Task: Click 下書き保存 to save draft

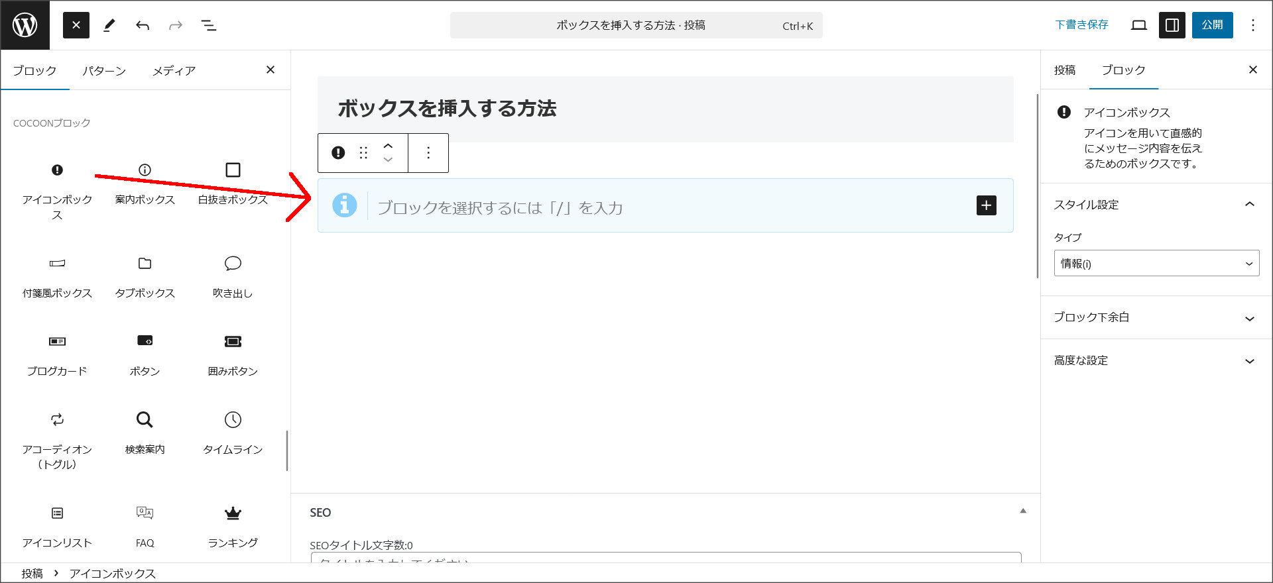Action: point(1081,25)
